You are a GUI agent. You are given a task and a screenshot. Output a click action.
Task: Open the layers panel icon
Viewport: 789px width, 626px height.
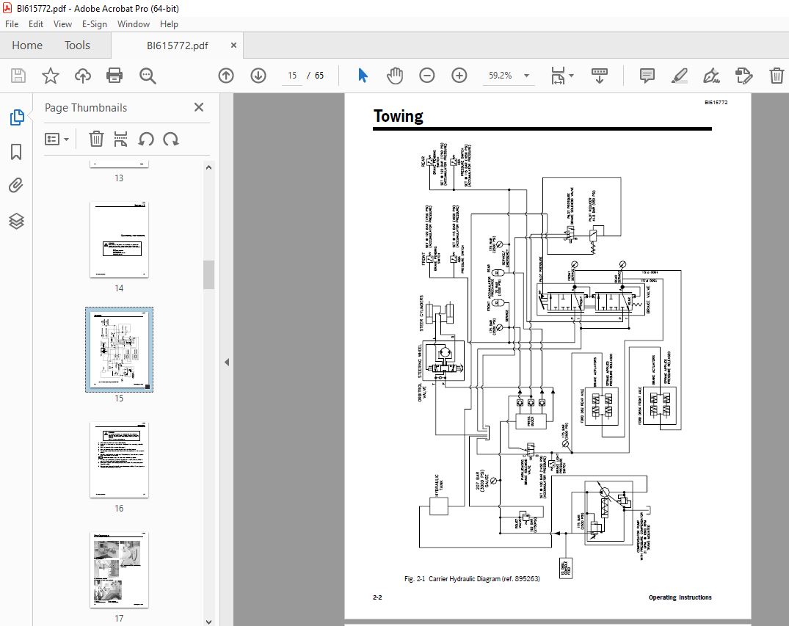tap(16, 221)
